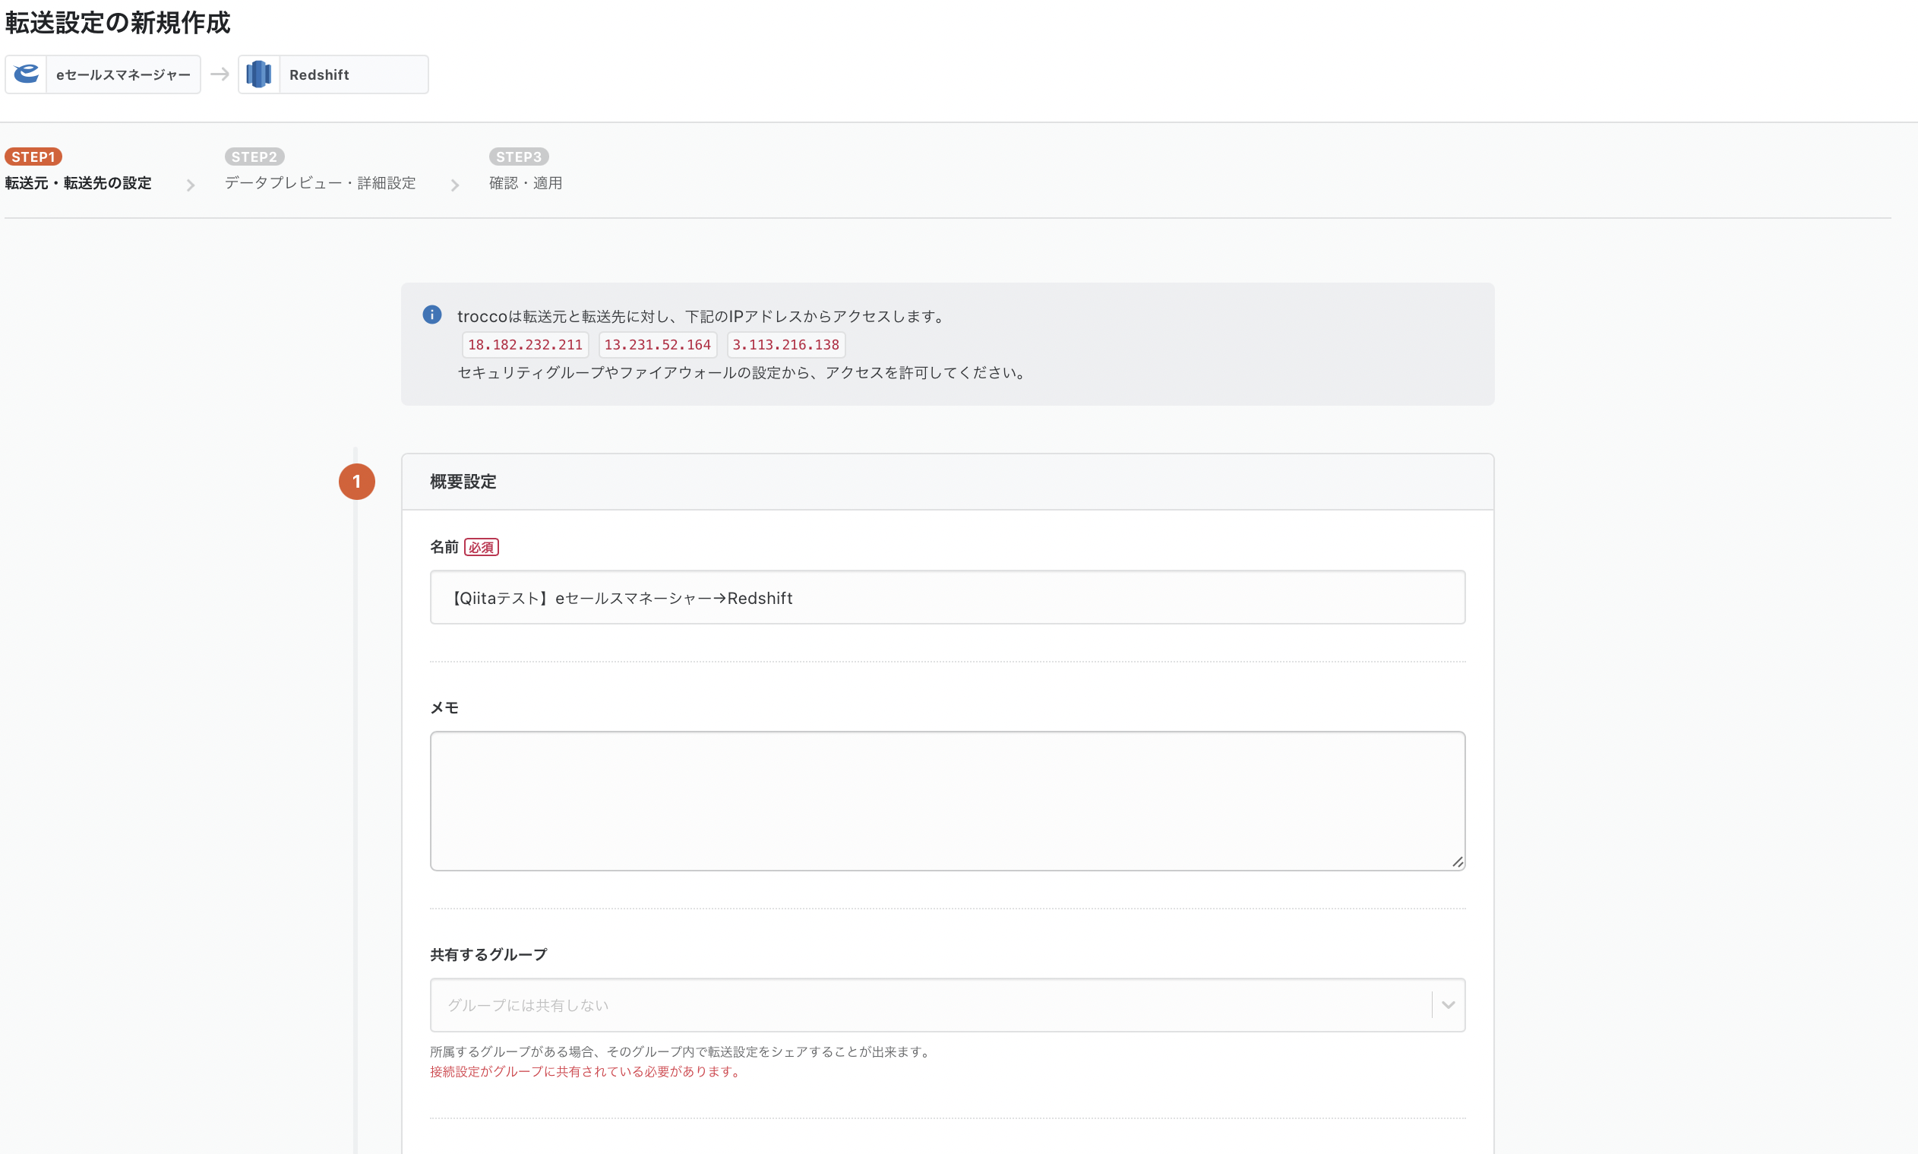Open STEP2 データプレビュー・詳細設定 tab

[x=320, y=170]
